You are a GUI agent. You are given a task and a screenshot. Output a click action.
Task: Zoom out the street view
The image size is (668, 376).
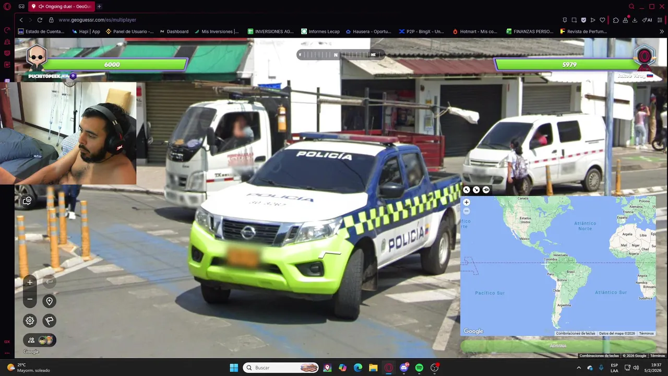coord(30,299)
